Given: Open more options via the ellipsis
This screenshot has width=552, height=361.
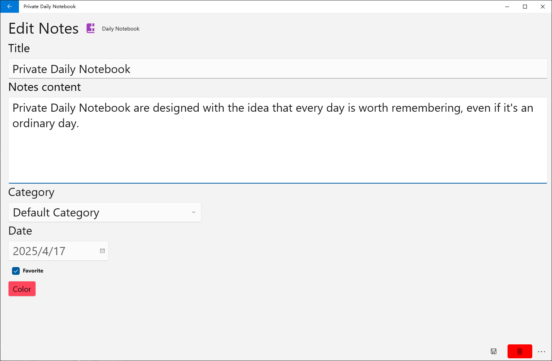Looking at the screenshot, I should click(x=542, y=351).
